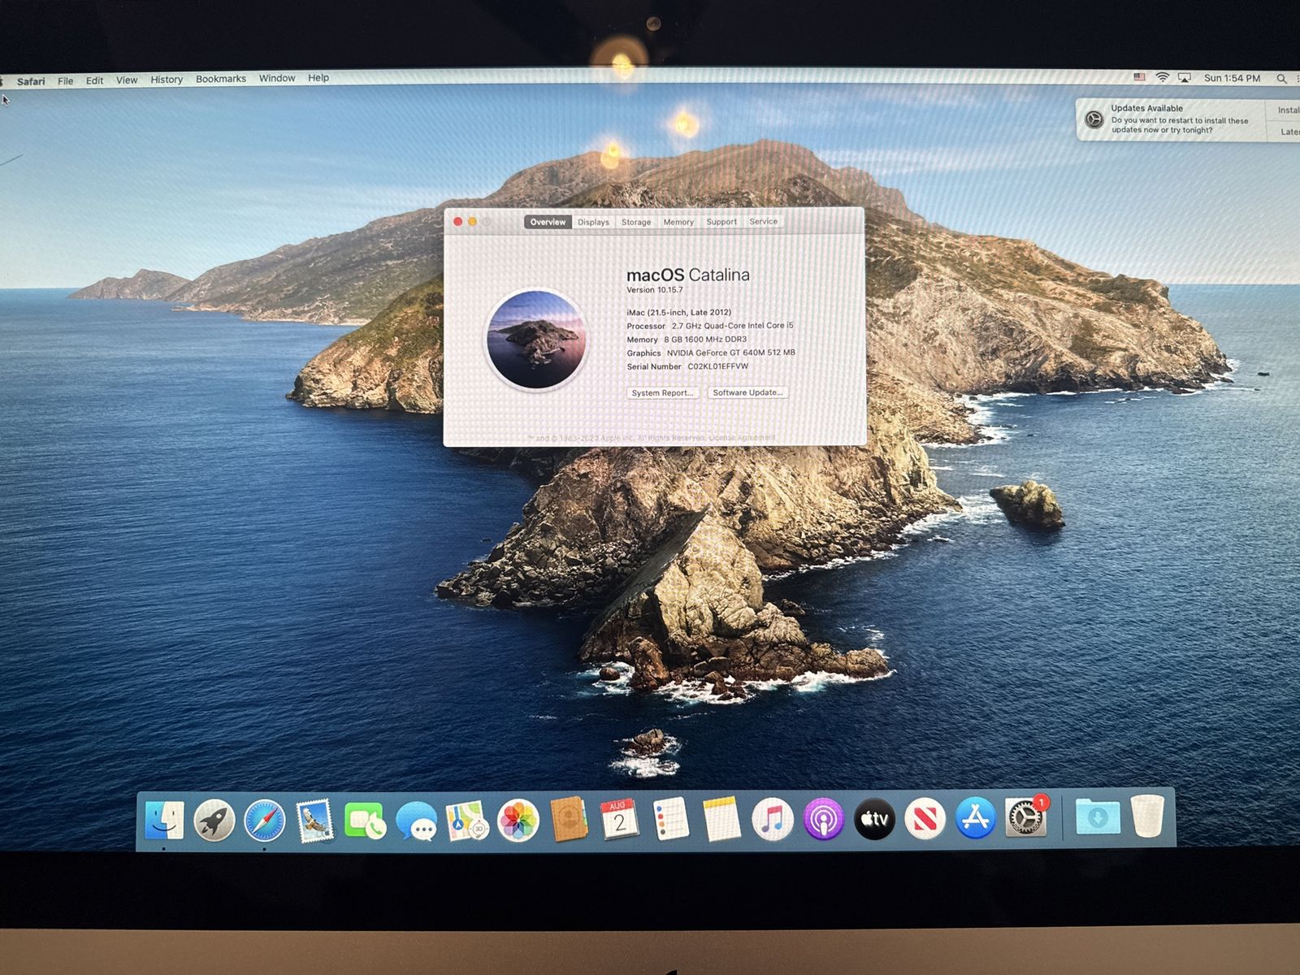Open Mail stamp icon in Dock
The height and width of the screenshot is (975, 1300).
click(x=315, y=821)
